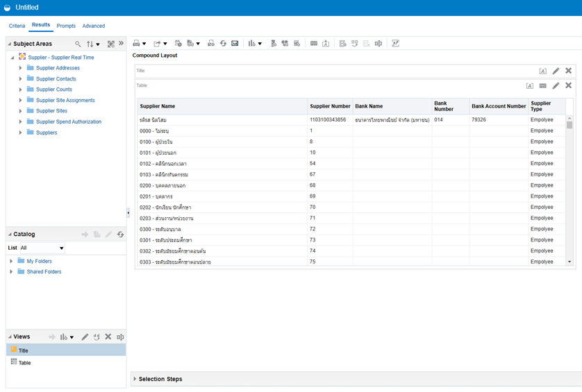
Task: Edit the Table view with pencil icon
Action: 556,85
